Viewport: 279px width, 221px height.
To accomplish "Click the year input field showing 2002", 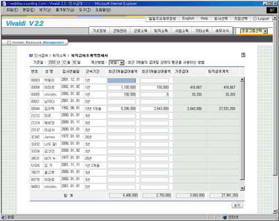I will pyautogui.click(x=52, y=63).
